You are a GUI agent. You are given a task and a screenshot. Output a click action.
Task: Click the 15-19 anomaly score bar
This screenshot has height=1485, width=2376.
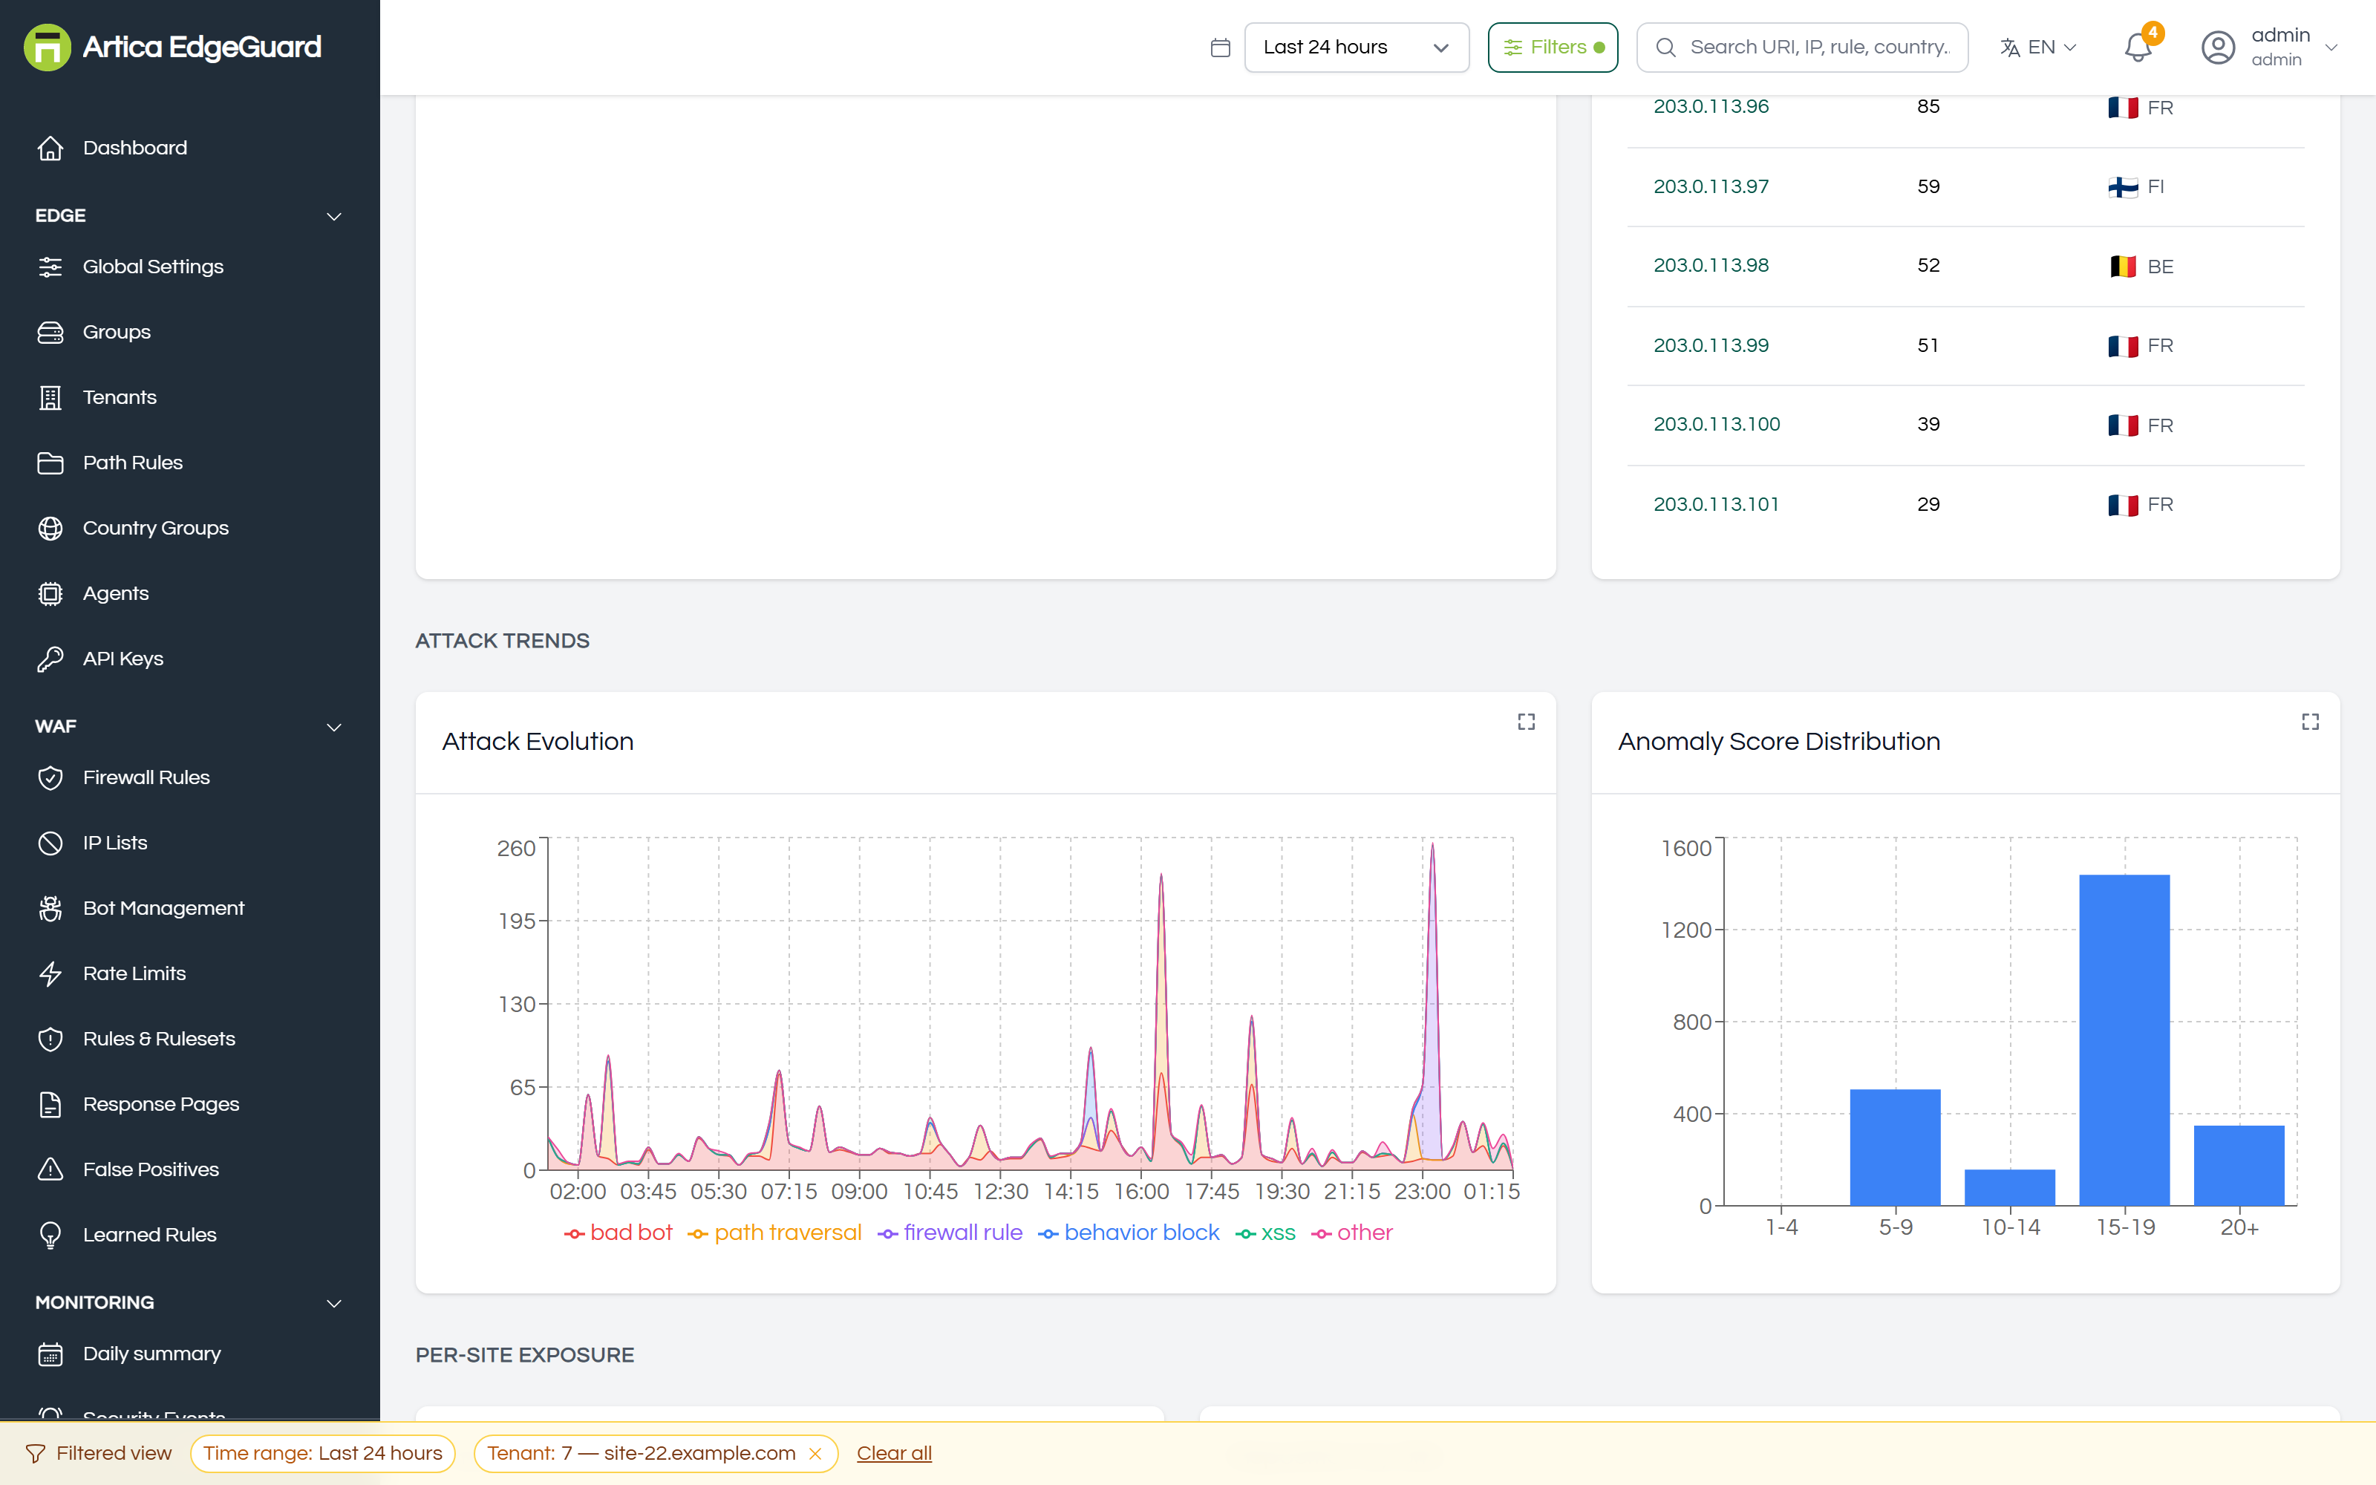(x=2124, y=1040)
